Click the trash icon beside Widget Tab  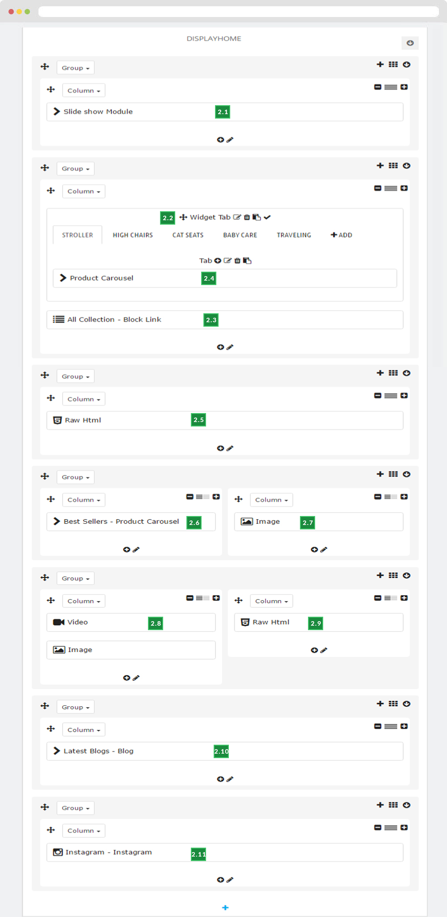coord(247,217)
